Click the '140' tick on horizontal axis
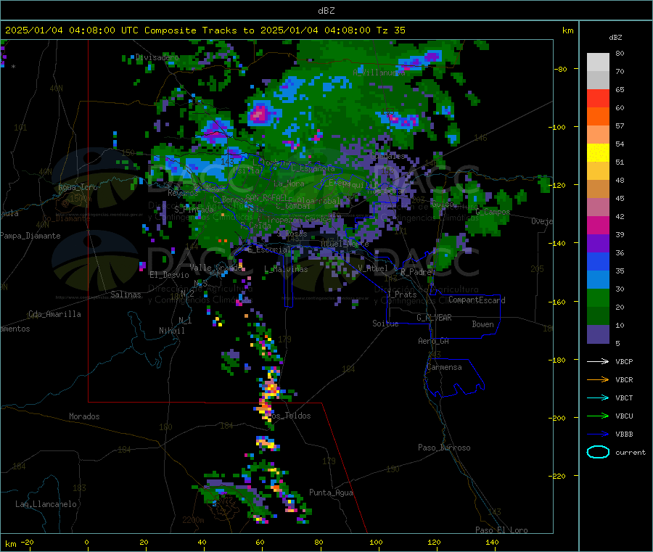 (492, 542)
